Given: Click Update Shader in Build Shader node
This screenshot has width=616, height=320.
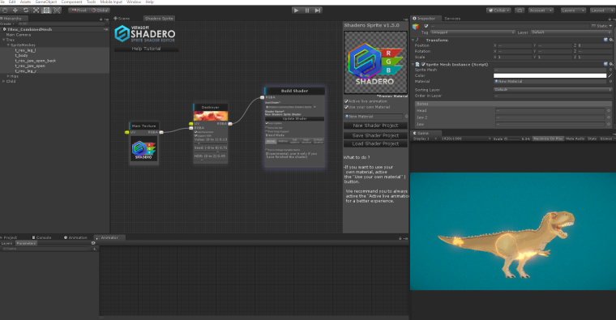Looking at the screenshot, I should 295,118.
